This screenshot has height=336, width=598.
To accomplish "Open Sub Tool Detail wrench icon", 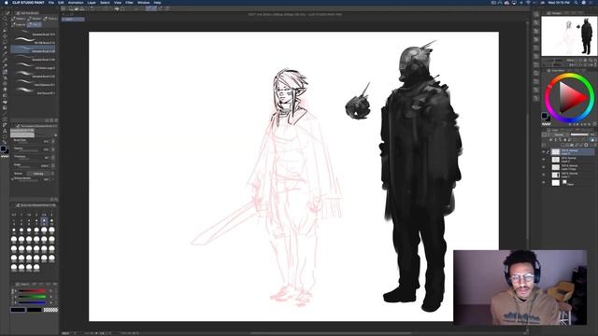I will click(x=56, y=200).
